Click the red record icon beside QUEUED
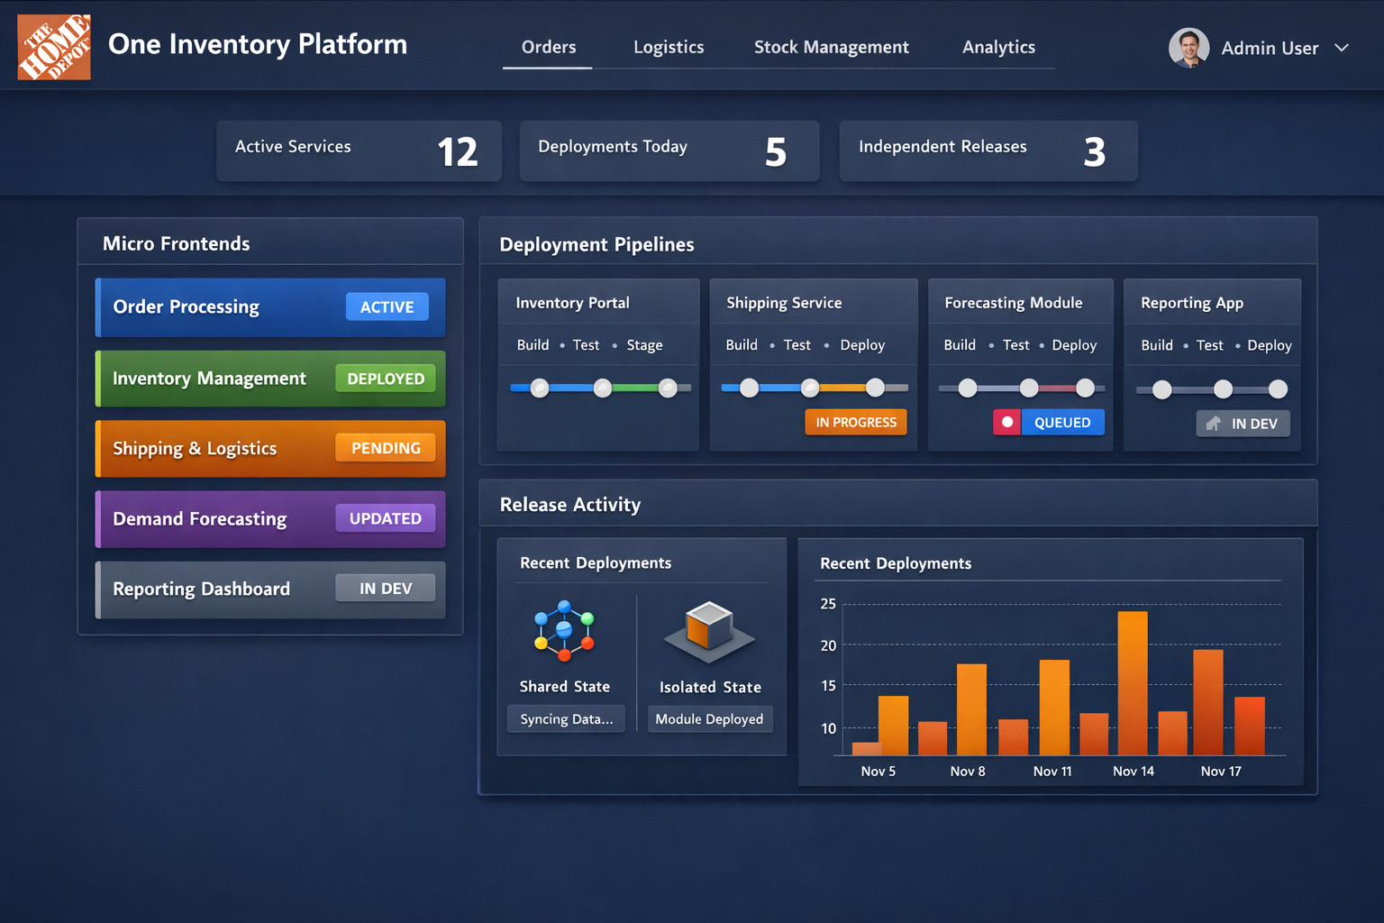1384x923 pixels. coord(1006,422)
